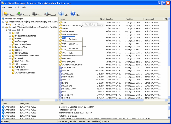Click file list horizontal scroll right arrow
Image resolution: width=171 pixels, height=124 pixels.
[166, 100]
